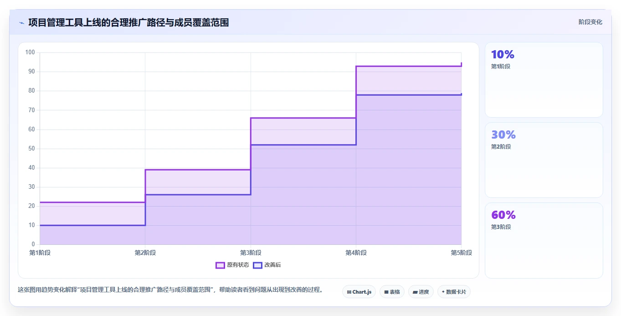Click the 阶段变化 label in header
Screen dimensions: 621x316
[x=590, y=22]
